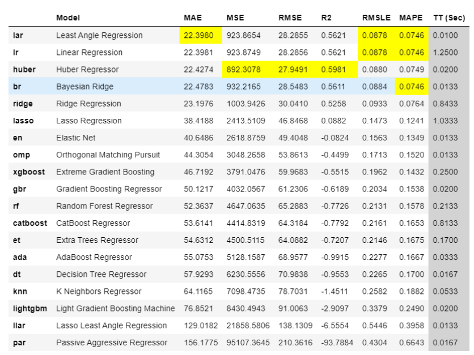Click the catboost row index label
Screen dimensions: 474x355
coord(29,223)
